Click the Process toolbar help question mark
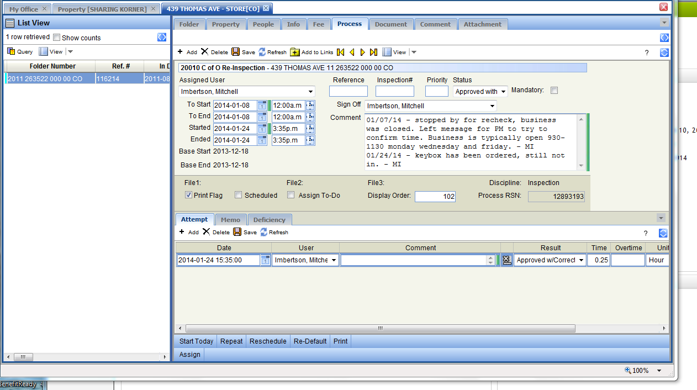697x390 pixels. (647, 52)
